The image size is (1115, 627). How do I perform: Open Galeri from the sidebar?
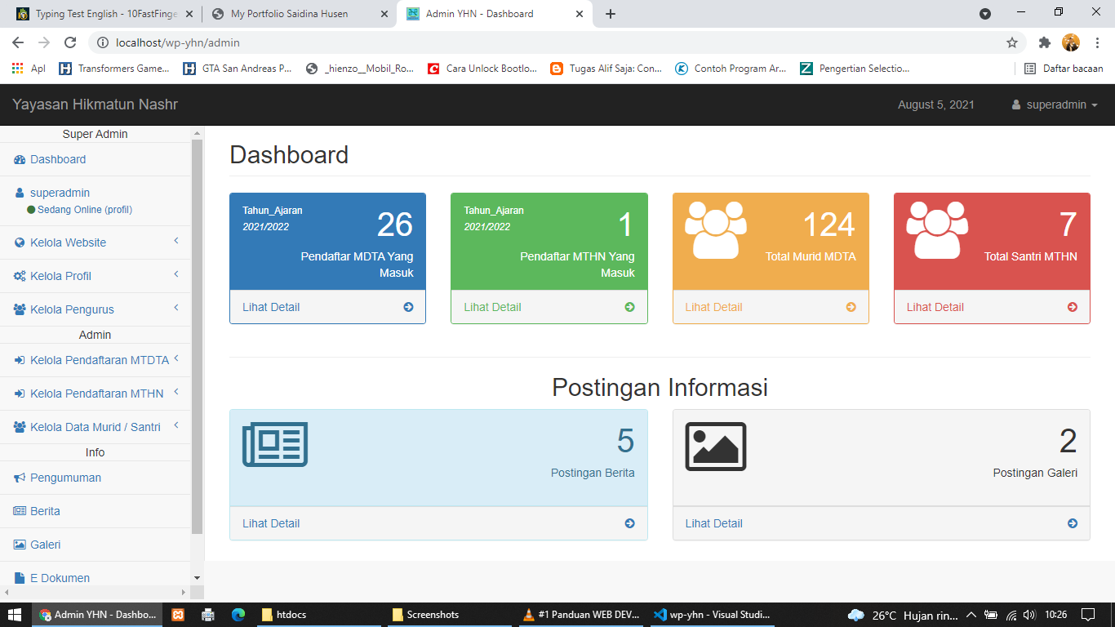45,545
